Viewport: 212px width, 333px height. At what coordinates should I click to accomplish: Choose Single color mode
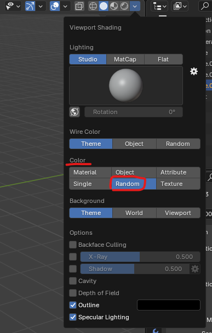point(90,184)
